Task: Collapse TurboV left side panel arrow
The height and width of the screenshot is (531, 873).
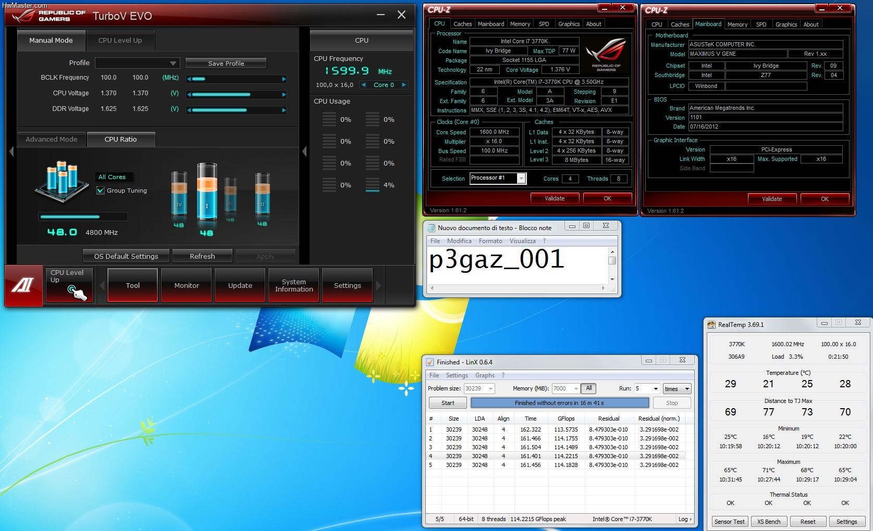Action: coord(11,151)
